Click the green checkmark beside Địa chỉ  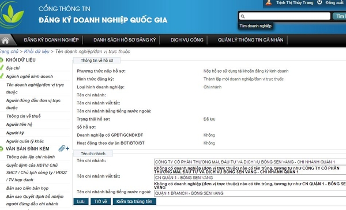click(2, 68)
